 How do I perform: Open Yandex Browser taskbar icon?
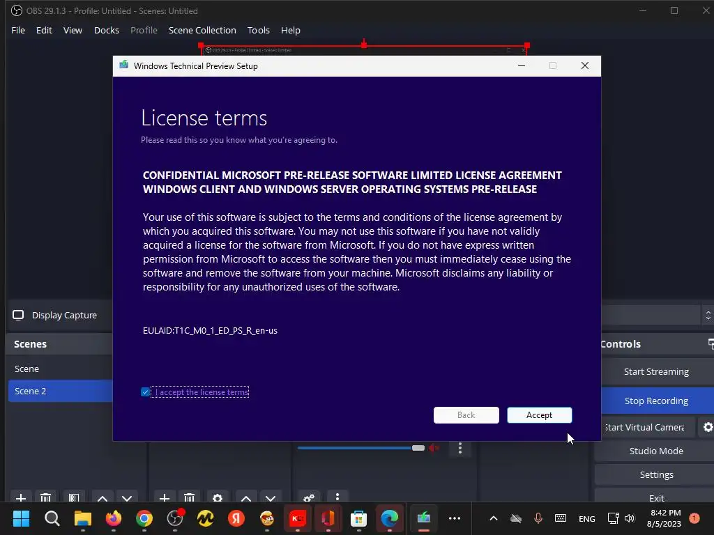[236, 518]
